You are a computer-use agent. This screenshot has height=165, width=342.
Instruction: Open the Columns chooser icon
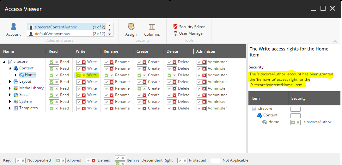point(152,27)
